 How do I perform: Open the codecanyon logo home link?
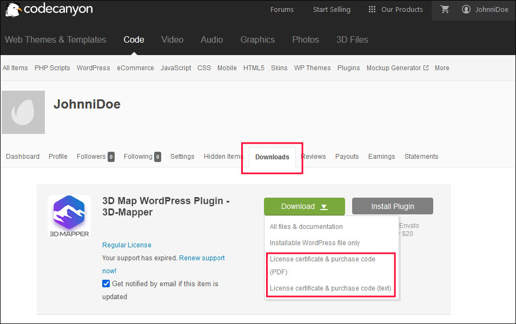tap(49, 10)
